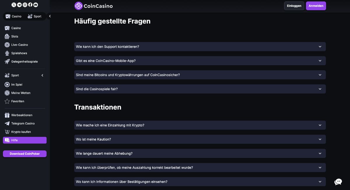Expand 'Gibt es eine CoinCasino-Mobile-App?' question

click(200, 61)
